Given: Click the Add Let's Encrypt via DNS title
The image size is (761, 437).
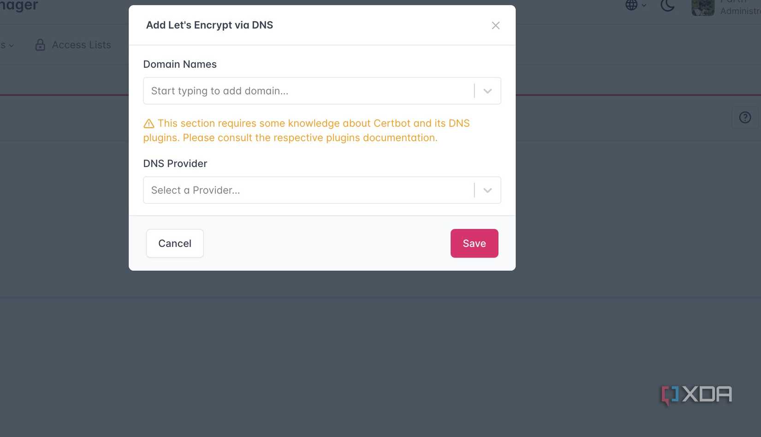Looking at the screenshot, I should (x=209, y=25).
